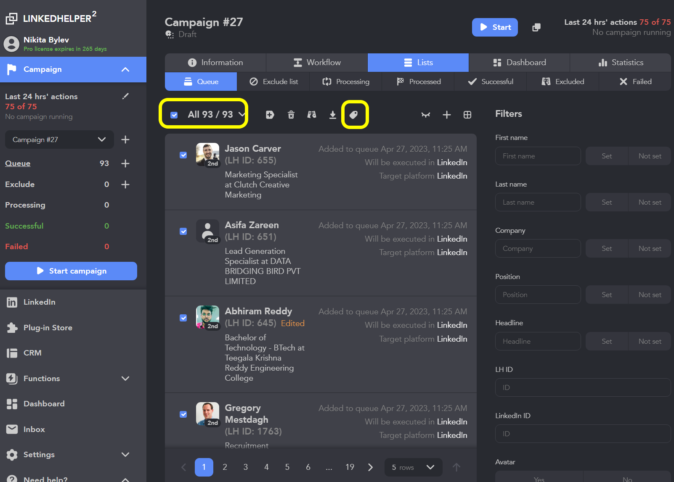This screenshot has width=674, height=482.
Task: Uncheck Jason Carver's row checkbox
Action: click(x=183, y=155)
